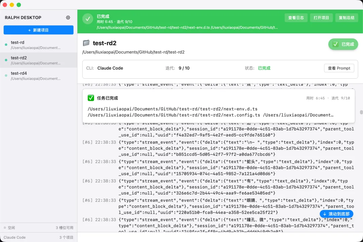Click the green checkmark in task completed card

tap(91, 98)
